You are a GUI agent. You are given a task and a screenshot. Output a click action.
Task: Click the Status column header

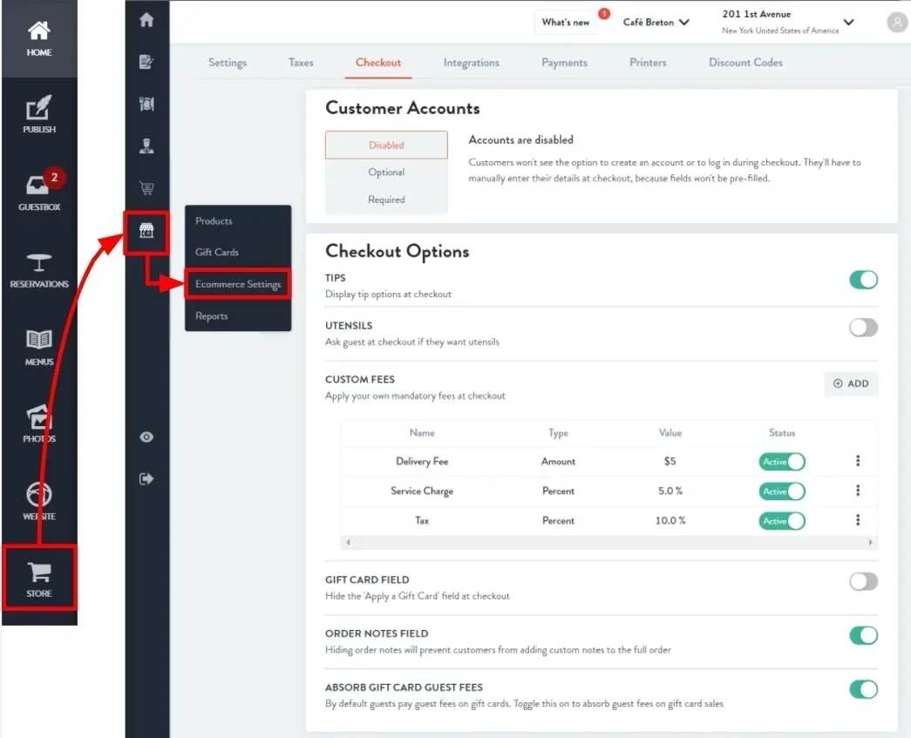coord(782,433)
